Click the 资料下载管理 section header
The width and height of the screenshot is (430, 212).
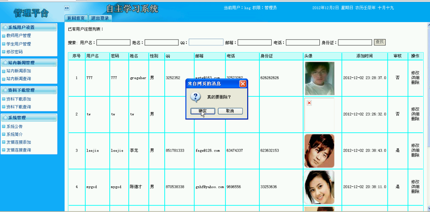click(x=29, y=90)
